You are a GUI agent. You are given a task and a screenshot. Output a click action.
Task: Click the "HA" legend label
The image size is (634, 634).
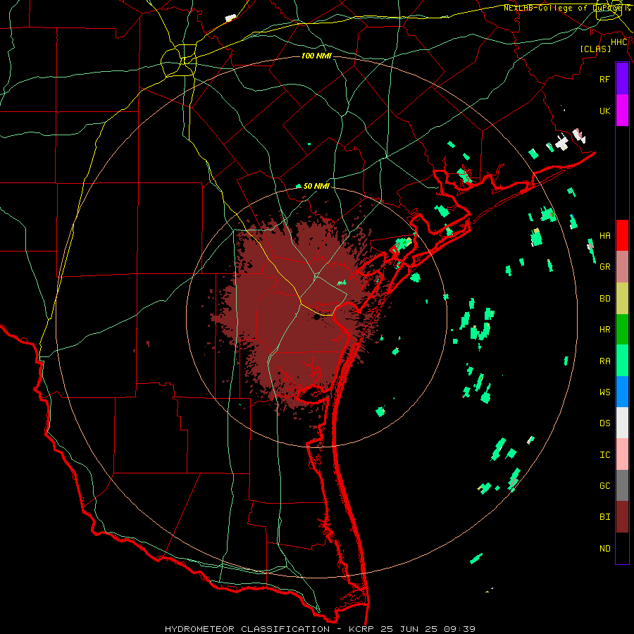click(x=605, y=236)
